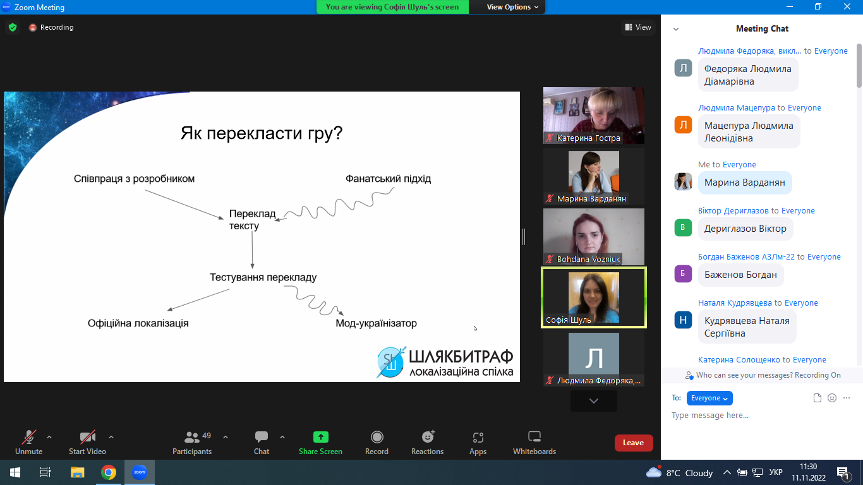
Task: Open Whiteboards from the toolbar
Action: (534, 437)
